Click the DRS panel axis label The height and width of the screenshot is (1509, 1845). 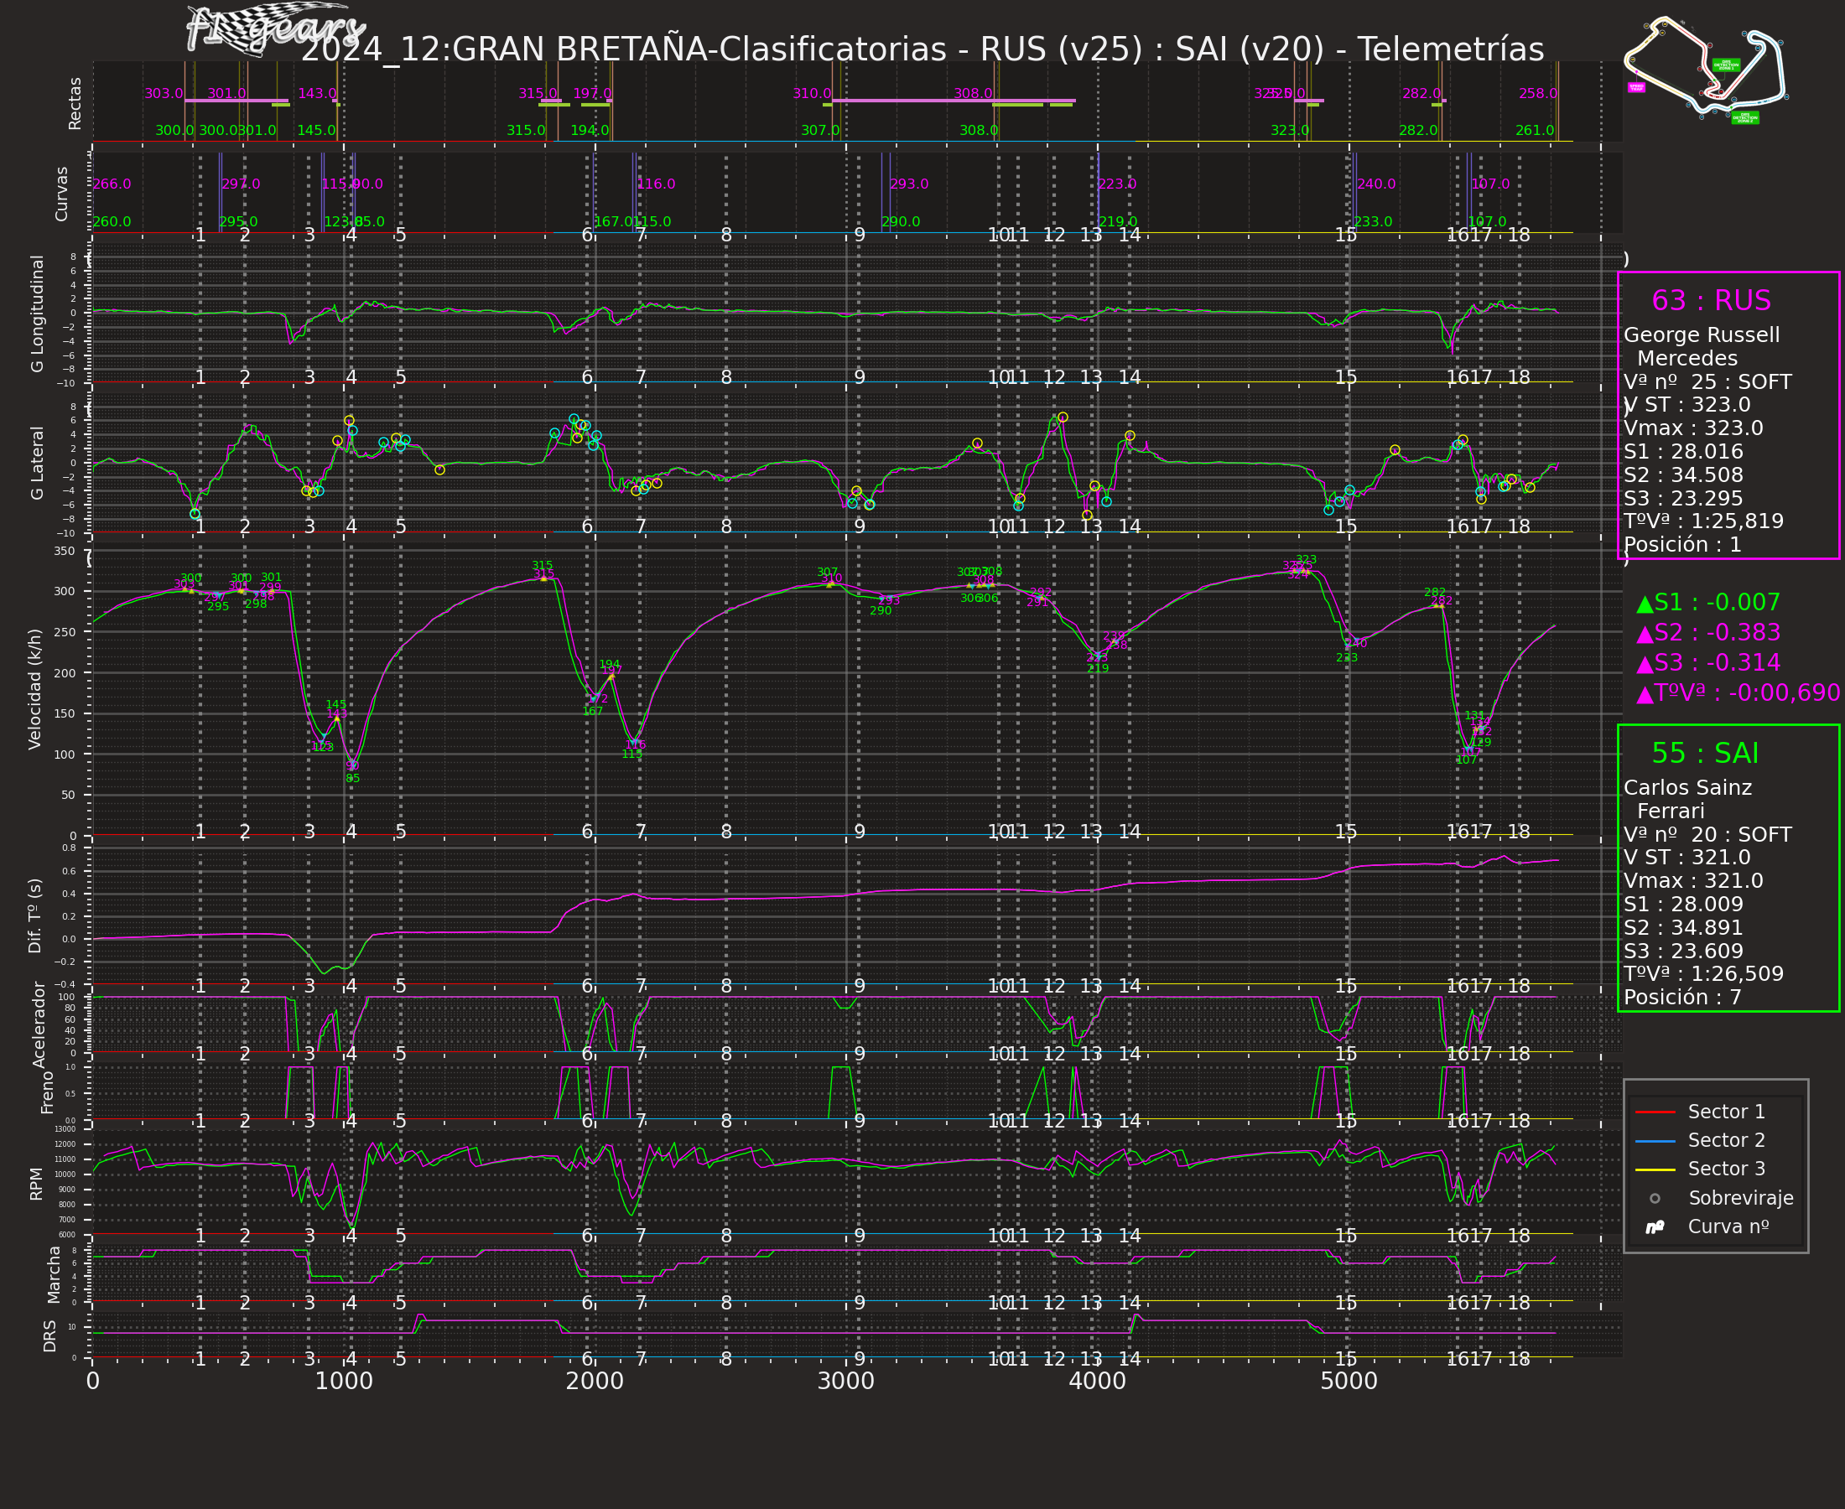coord(49,1336)
